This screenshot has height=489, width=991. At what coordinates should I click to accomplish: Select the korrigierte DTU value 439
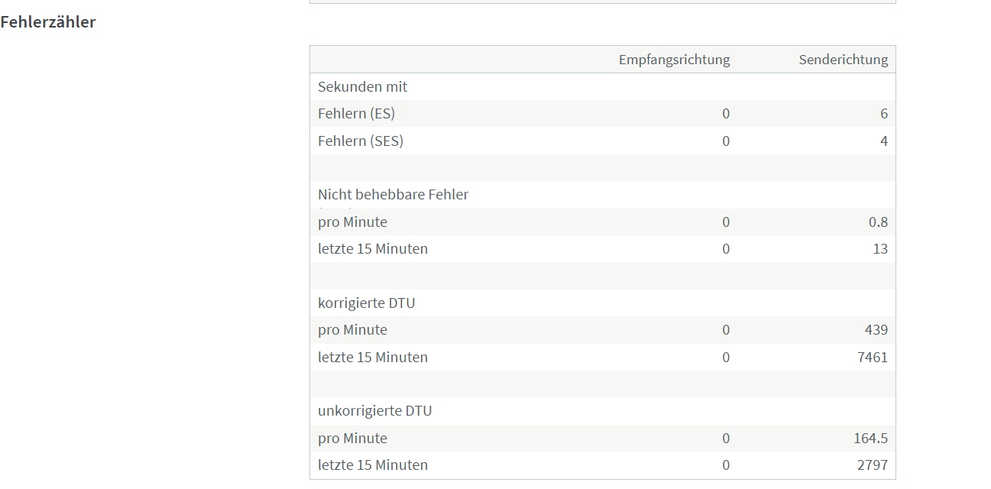click(876, 330)
